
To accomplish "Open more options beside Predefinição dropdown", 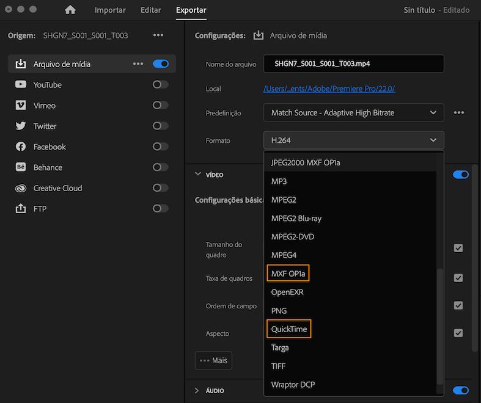I will (x=459, y=113).
